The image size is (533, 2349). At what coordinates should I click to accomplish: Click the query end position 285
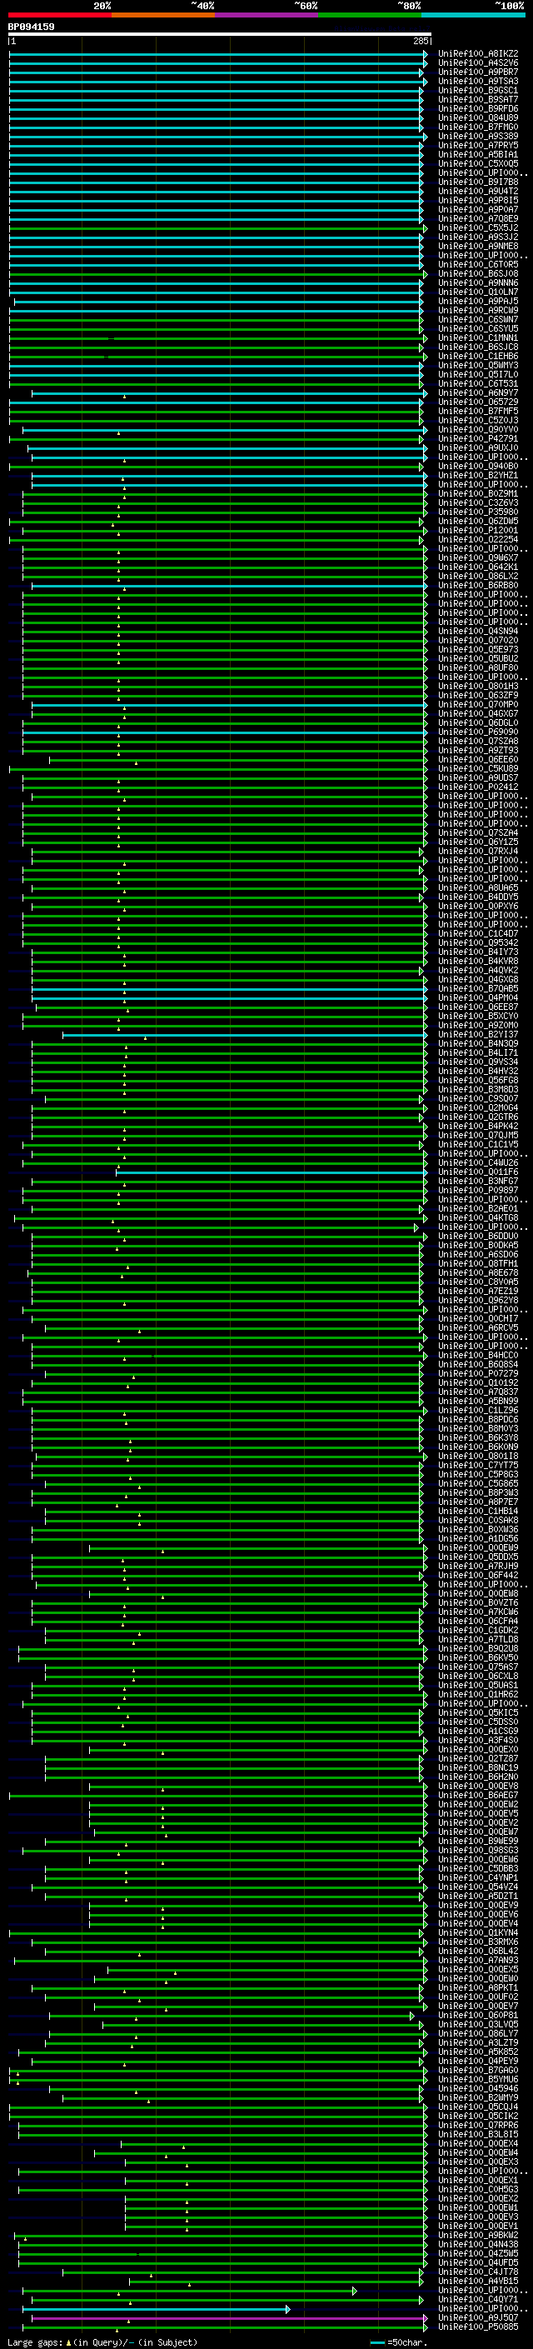click(421, 41)
